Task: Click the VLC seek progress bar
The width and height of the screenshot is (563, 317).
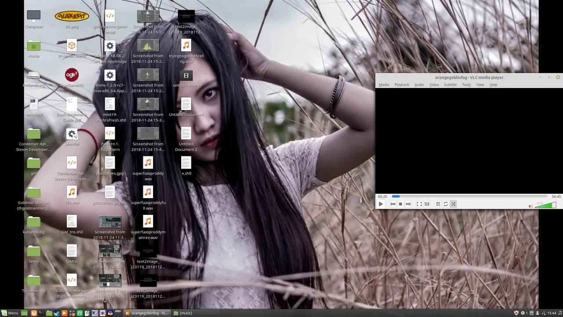Action: tap(469, 196)
